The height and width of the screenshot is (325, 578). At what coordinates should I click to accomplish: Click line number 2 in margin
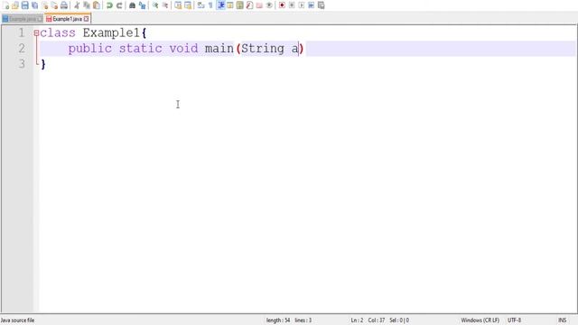(22, 48)
